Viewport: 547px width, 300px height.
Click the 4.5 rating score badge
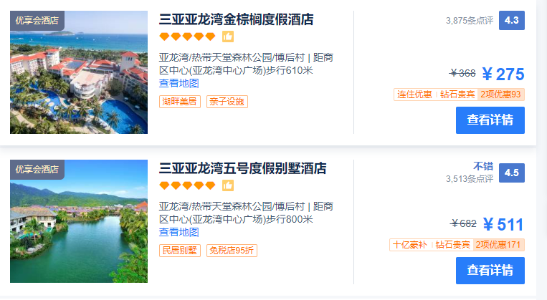click(x=511, y=173)
